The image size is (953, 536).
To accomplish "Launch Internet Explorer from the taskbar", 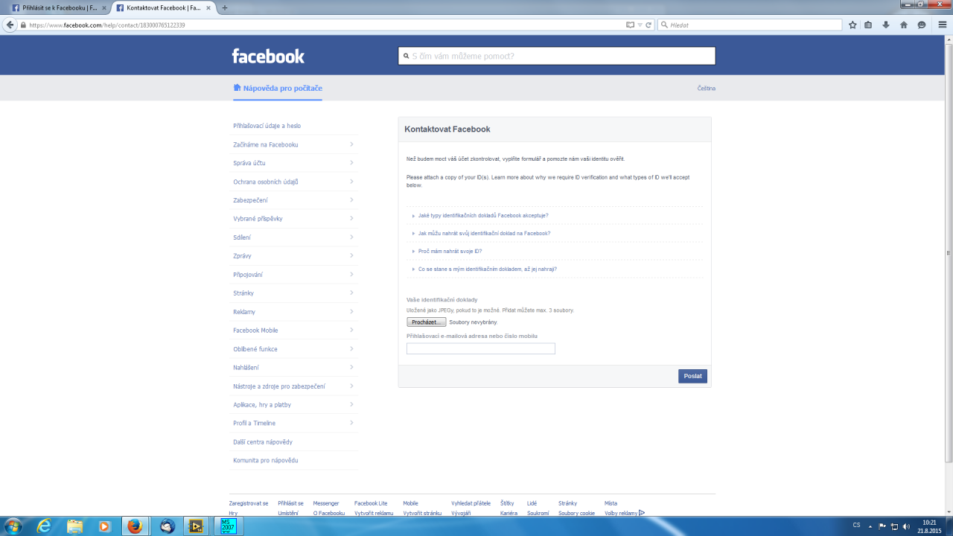I will tap(45, 526).
